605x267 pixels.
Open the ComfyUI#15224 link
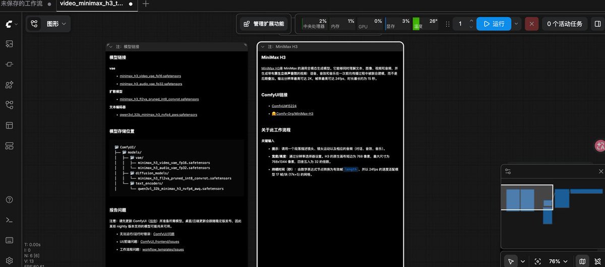(x=284, y=106)
